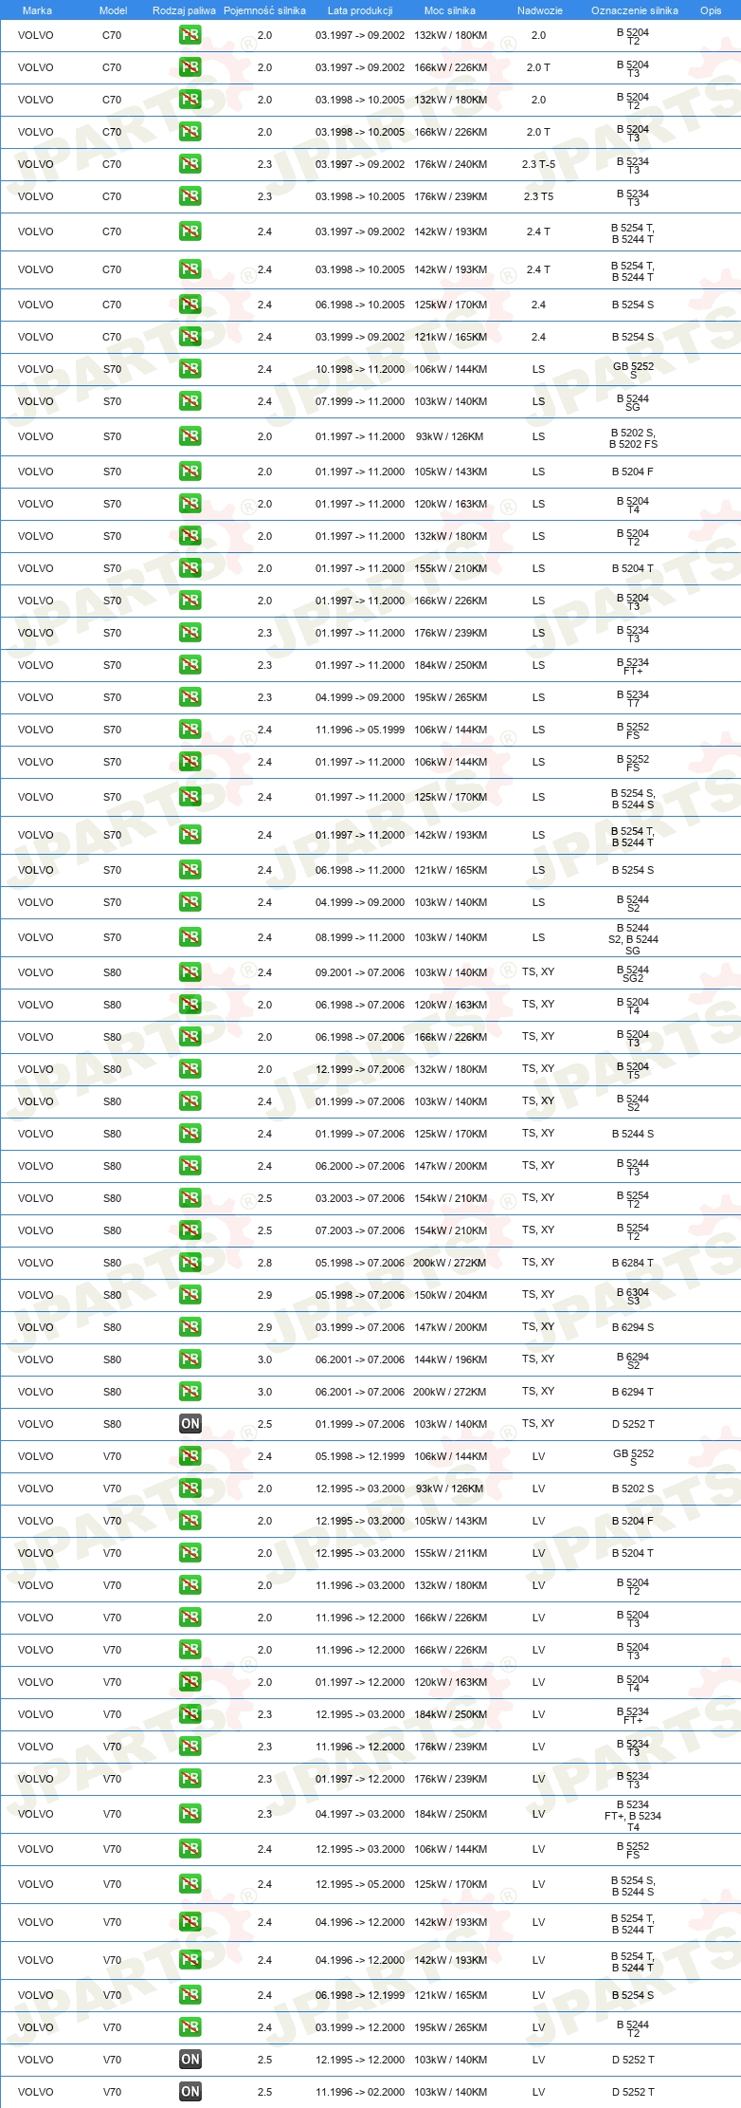The height and width of the screenshot is (2108, 741).
Task: Select 'B 5234 FT+, B 5234 T4' engine code
Action: tap(633, 1816)
